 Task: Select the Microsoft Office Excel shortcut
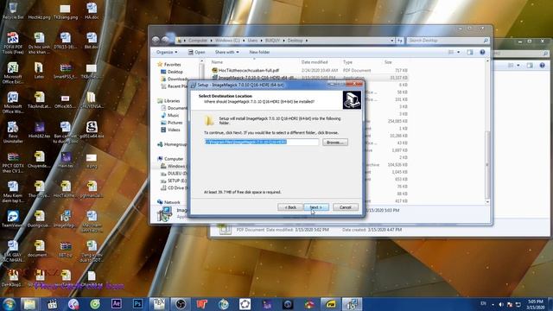tap(13, 73)
